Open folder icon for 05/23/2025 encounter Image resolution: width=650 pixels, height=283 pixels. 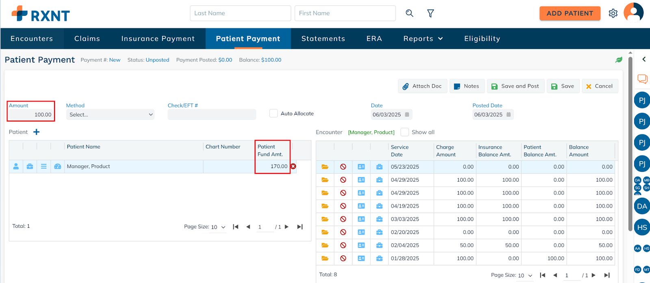click(325, 167)
